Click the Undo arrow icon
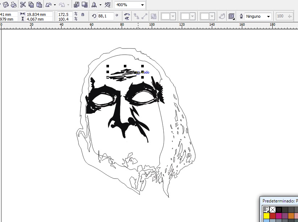The width and height of the screenshot is (298, 222). coord(49,5)
